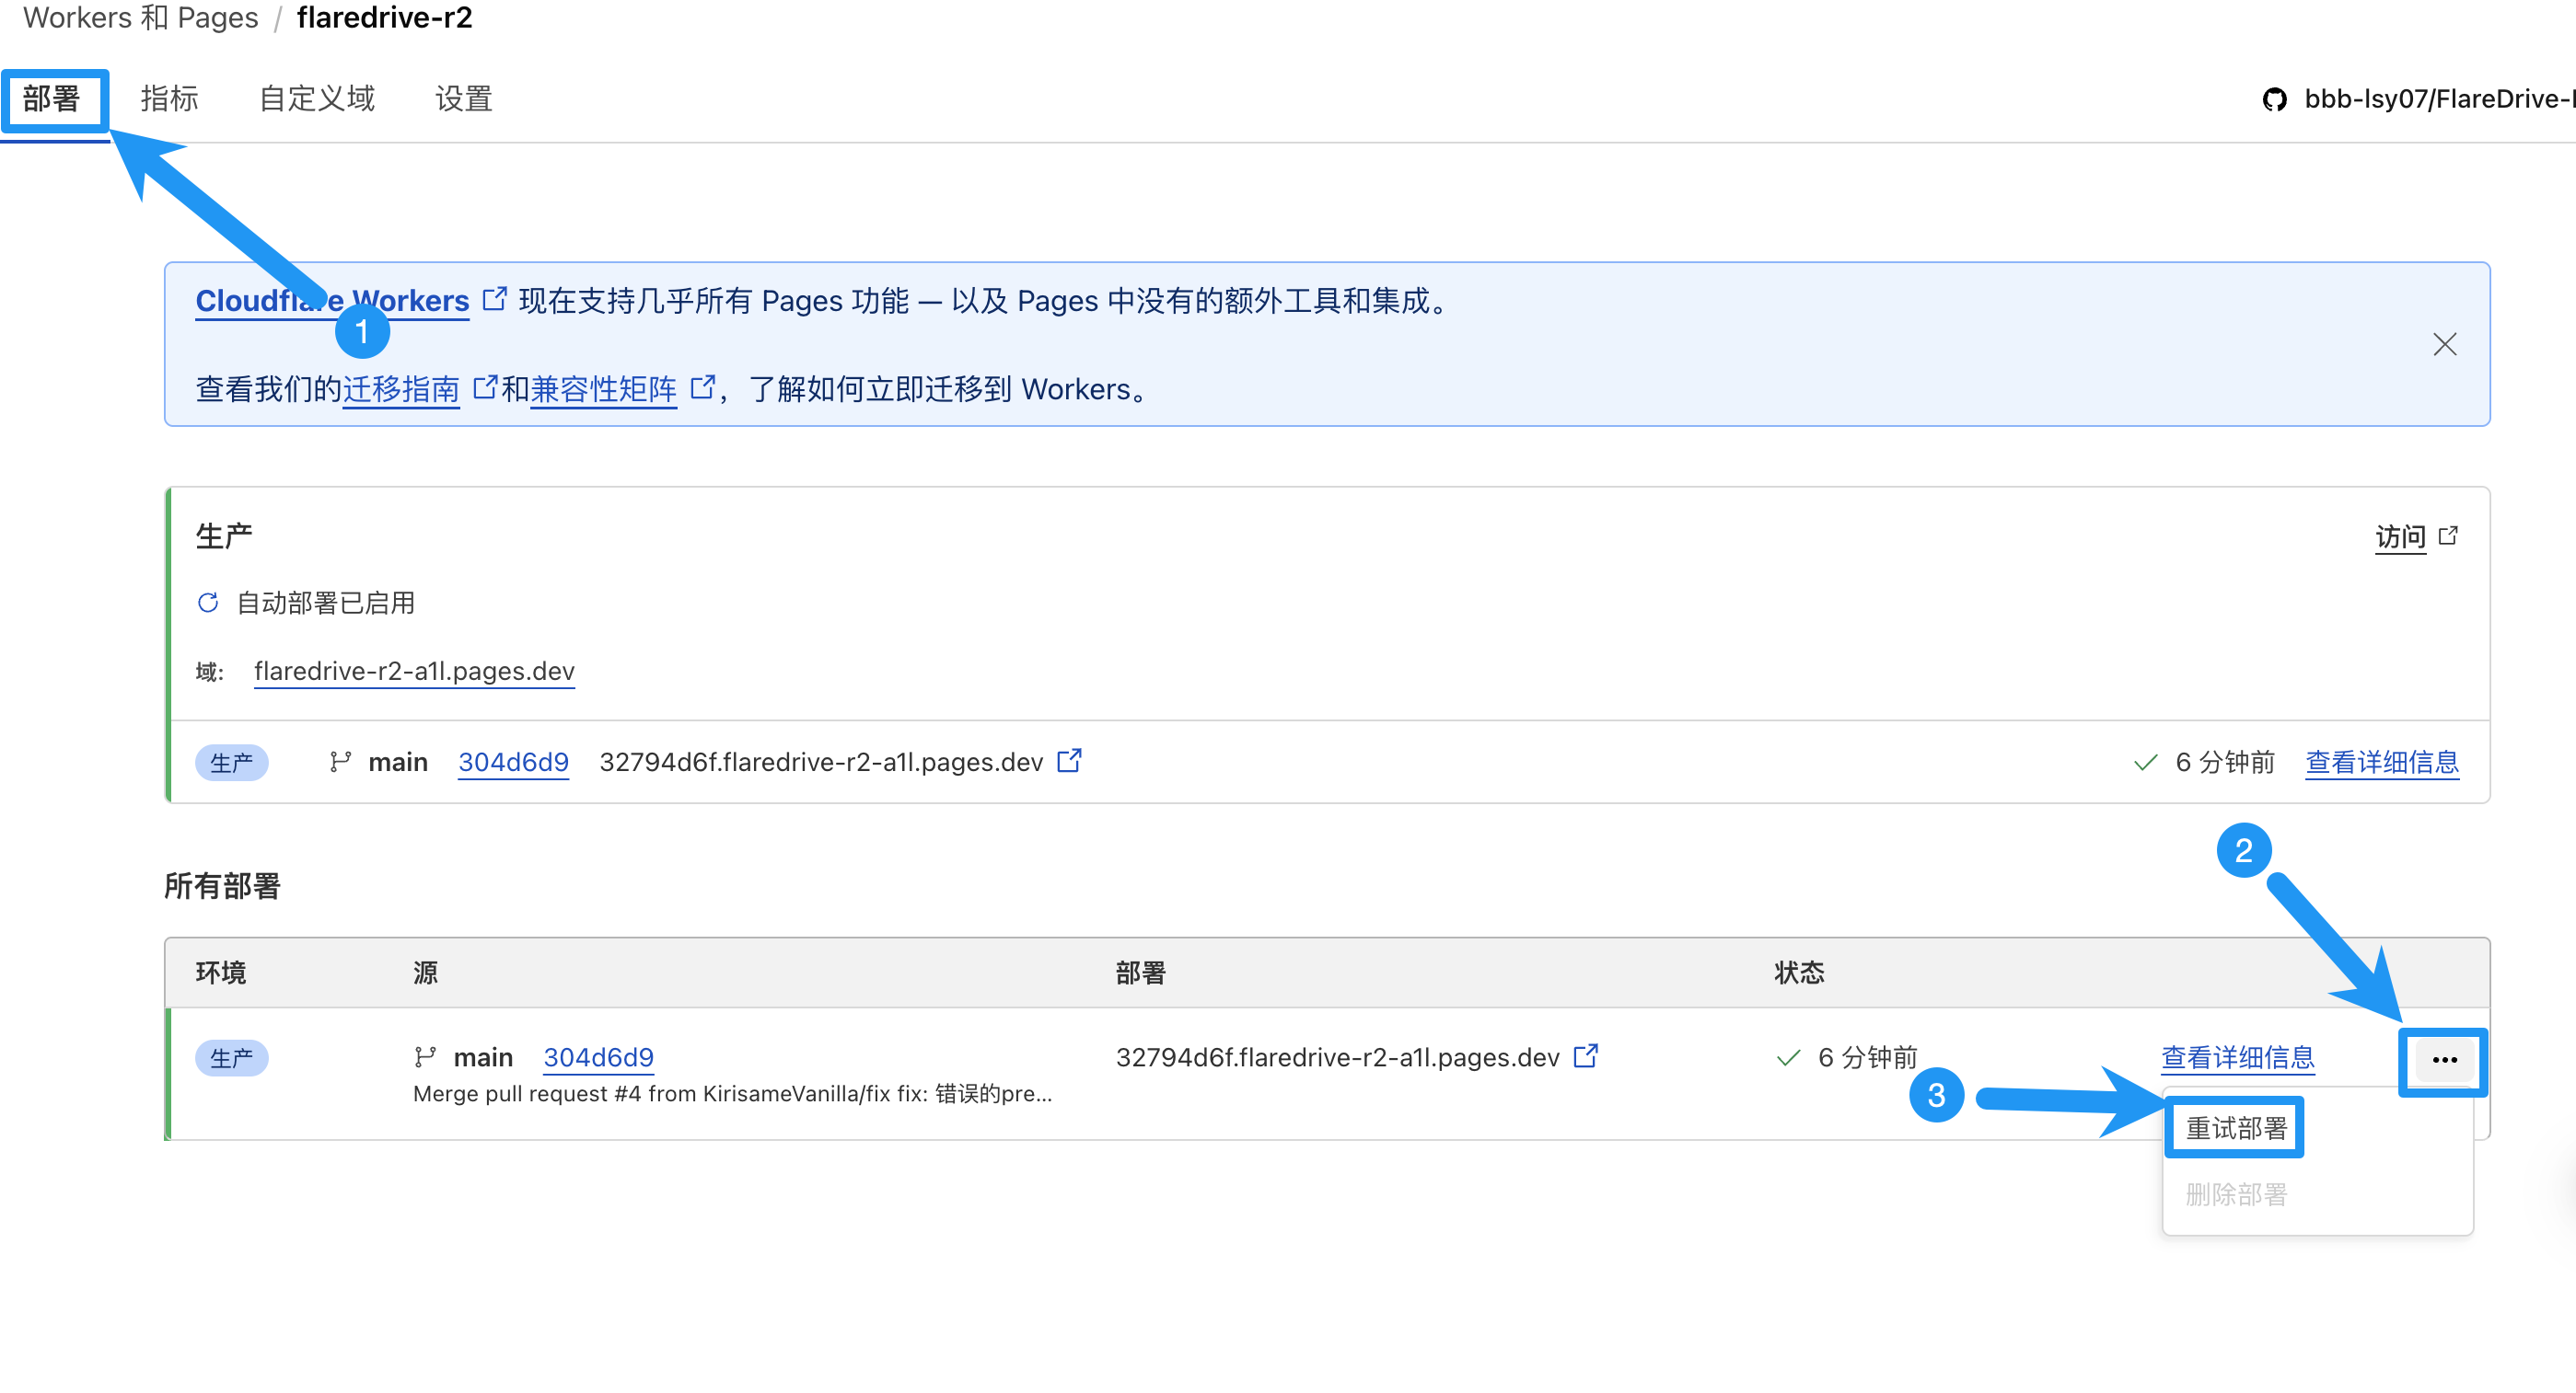
Task: Open flaredrive-r2-a1l.pages.dev domain link
Action: click(414, 671)
